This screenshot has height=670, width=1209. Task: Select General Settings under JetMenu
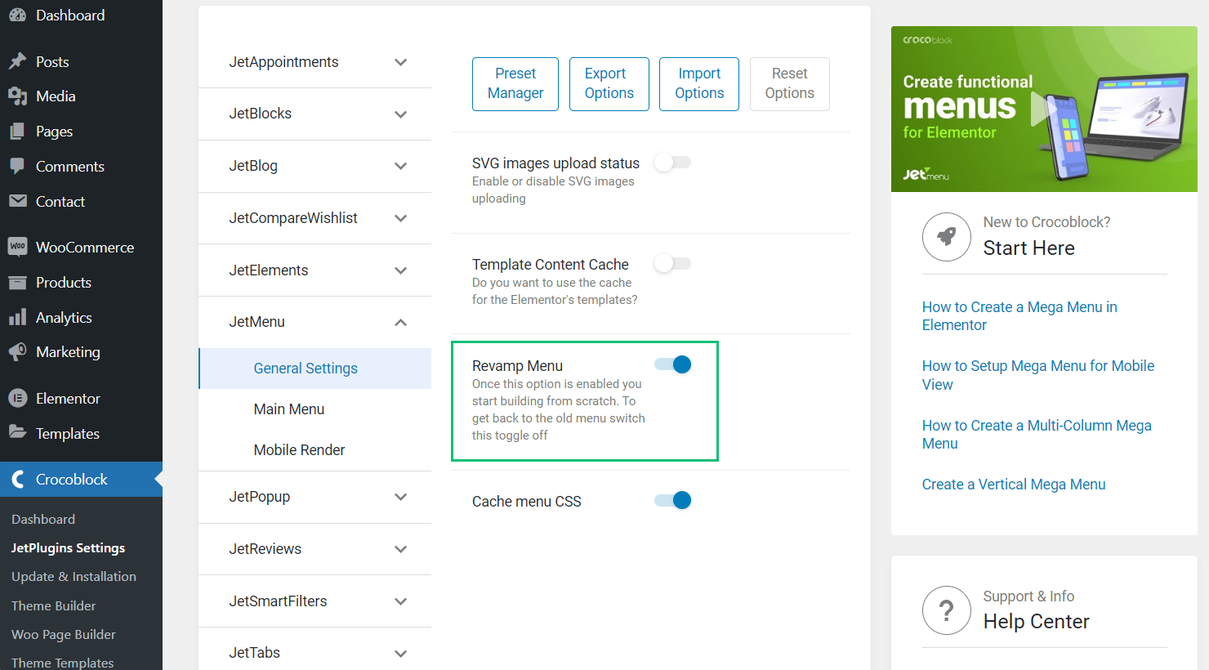pos(315,368)
